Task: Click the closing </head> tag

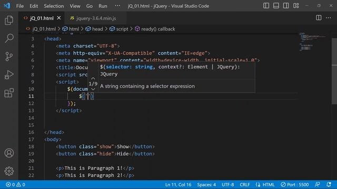Action: [54, 132]
